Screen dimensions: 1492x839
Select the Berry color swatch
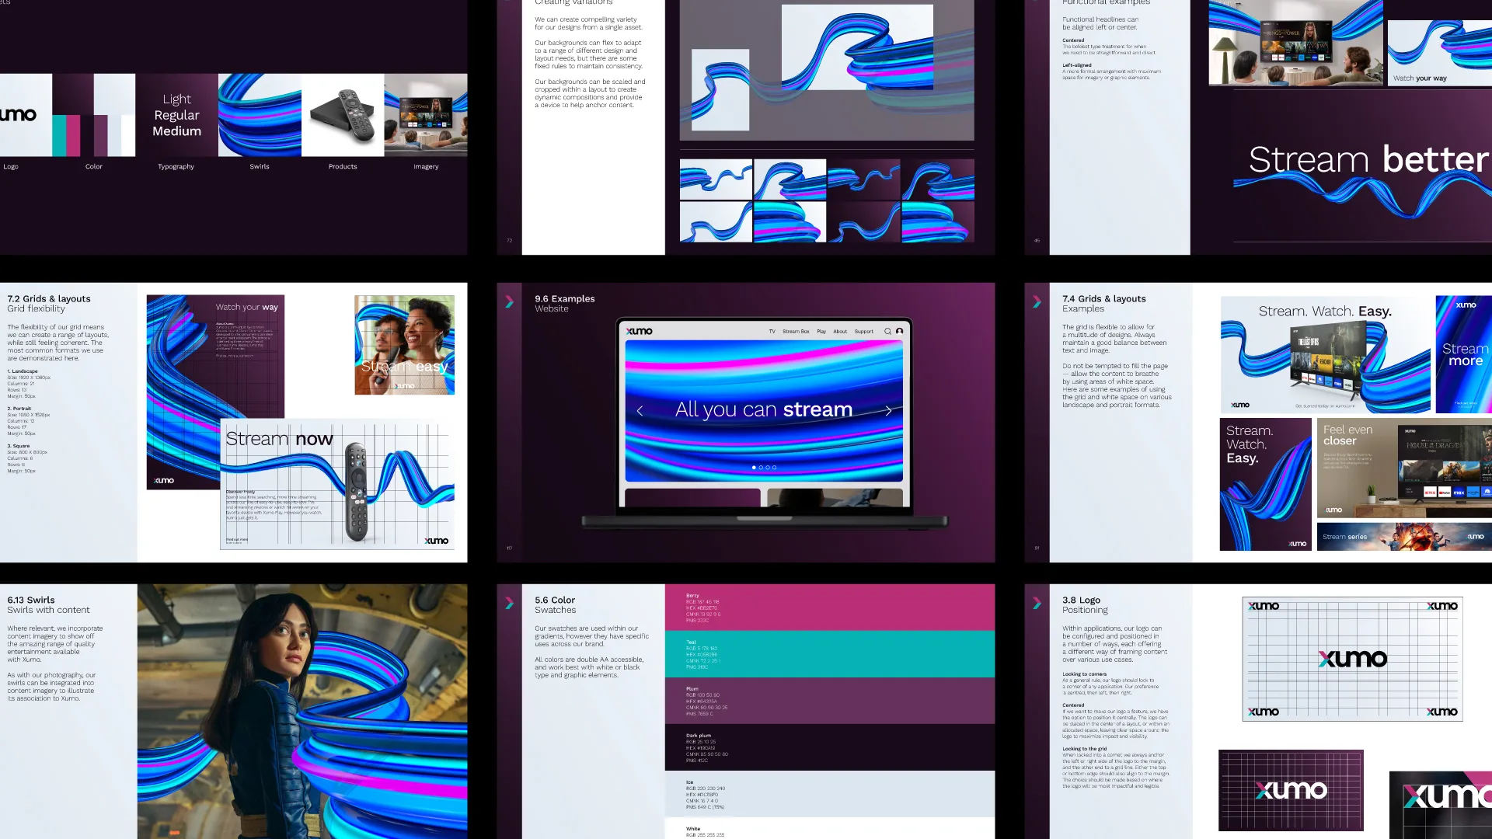click(830, 607)
